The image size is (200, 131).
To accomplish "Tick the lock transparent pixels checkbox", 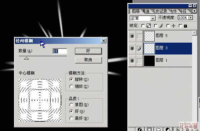I will click(143, 26).
